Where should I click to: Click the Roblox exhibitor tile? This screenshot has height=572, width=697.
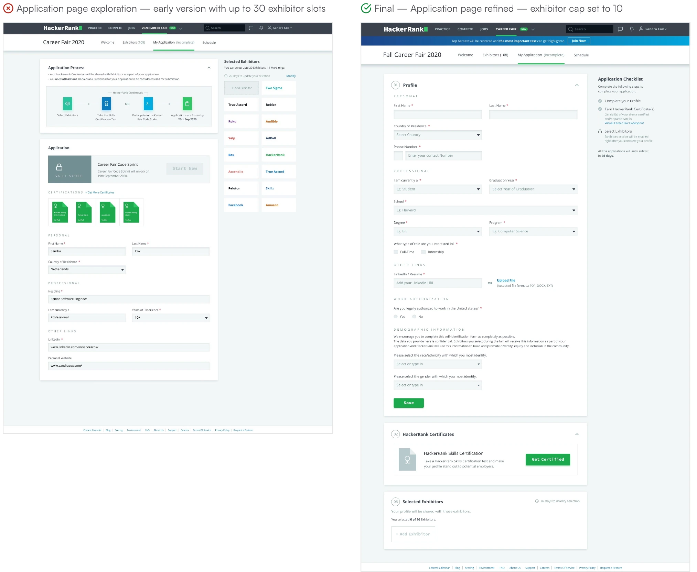(279, 105)
